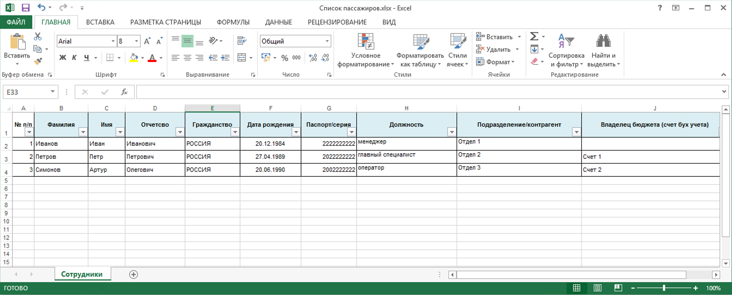
Task: Click the Insert Function fx icon
Action: (x=124, y=92)
